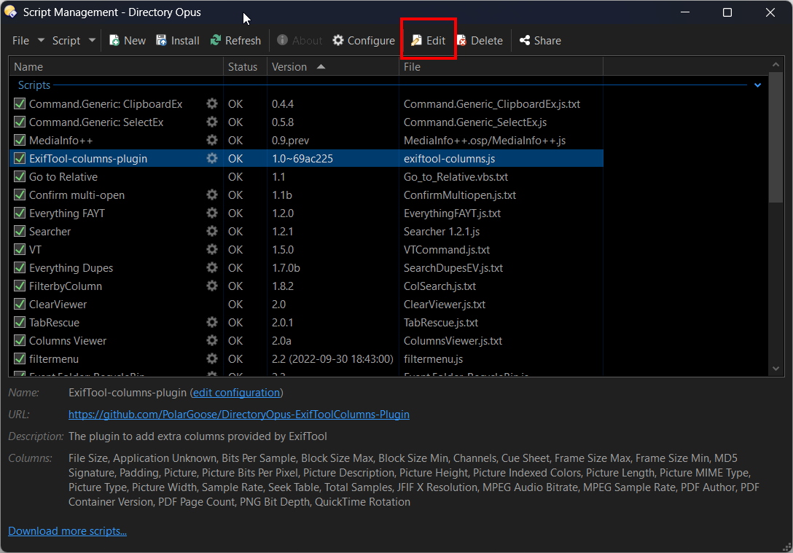Open the Everything Dupes settings gear

tap(212, 267)
